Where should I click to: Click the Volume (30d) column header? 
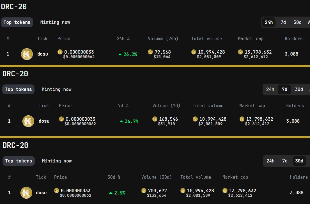pyautogui.click(x=157, y=177)
